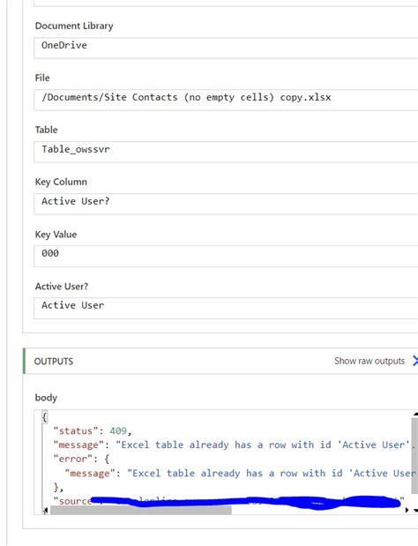The image size is (418, 546).
Task: Click the Show raw outputs link
Action: coord(369,361)
